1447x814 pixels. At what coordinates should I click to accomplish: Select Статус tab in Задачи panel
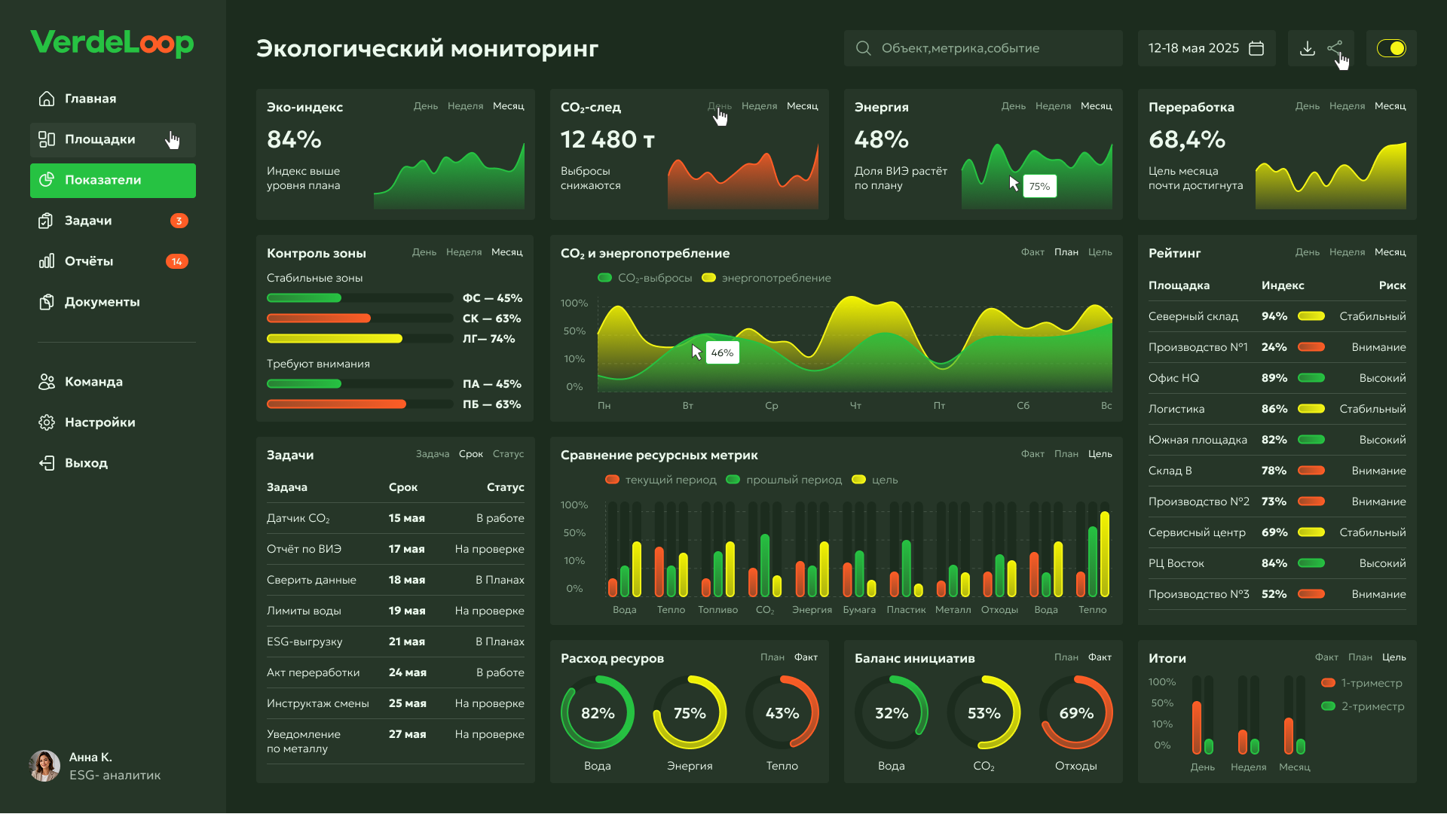tap(508, 454)
